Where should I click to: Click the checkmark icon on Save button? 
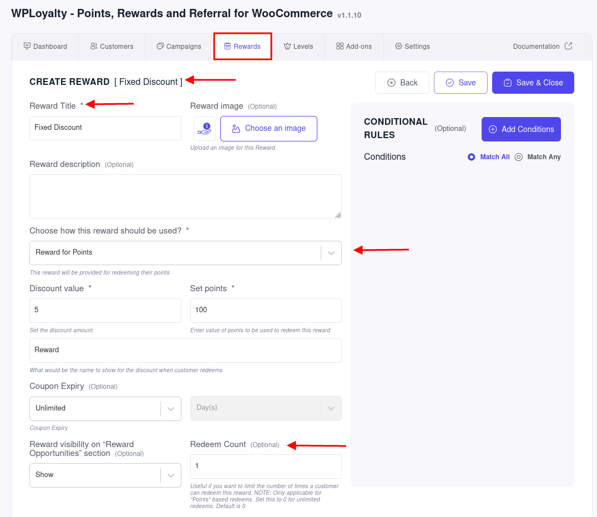pos(449,83)
